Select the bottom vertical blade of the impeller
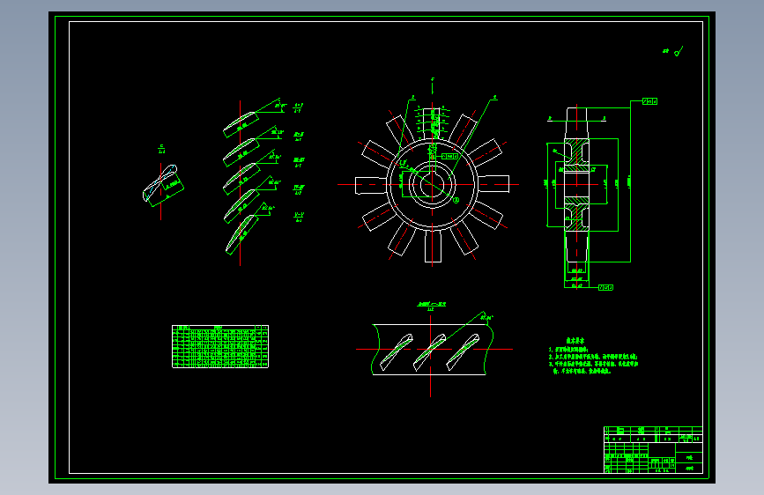 [x=433, y=246]
